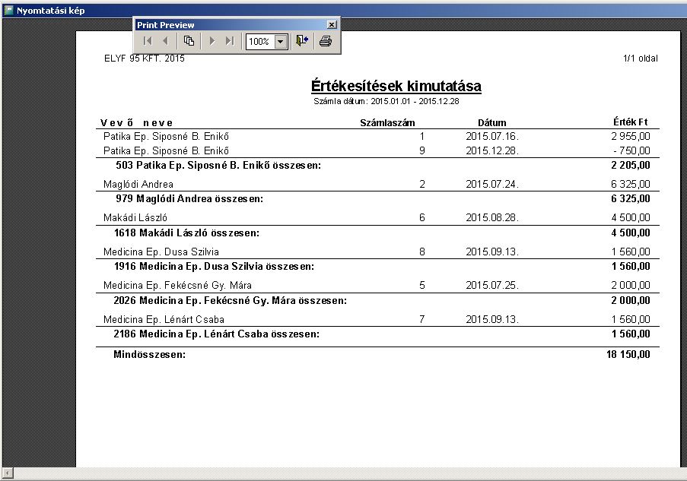Click '1618 Makádi László összesen' line
Image resolution: width=687 pixels, height=481 pixels.
point(186,233)
